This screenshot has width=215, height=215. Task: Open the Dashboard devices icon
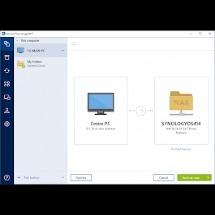tap(7, 97)
